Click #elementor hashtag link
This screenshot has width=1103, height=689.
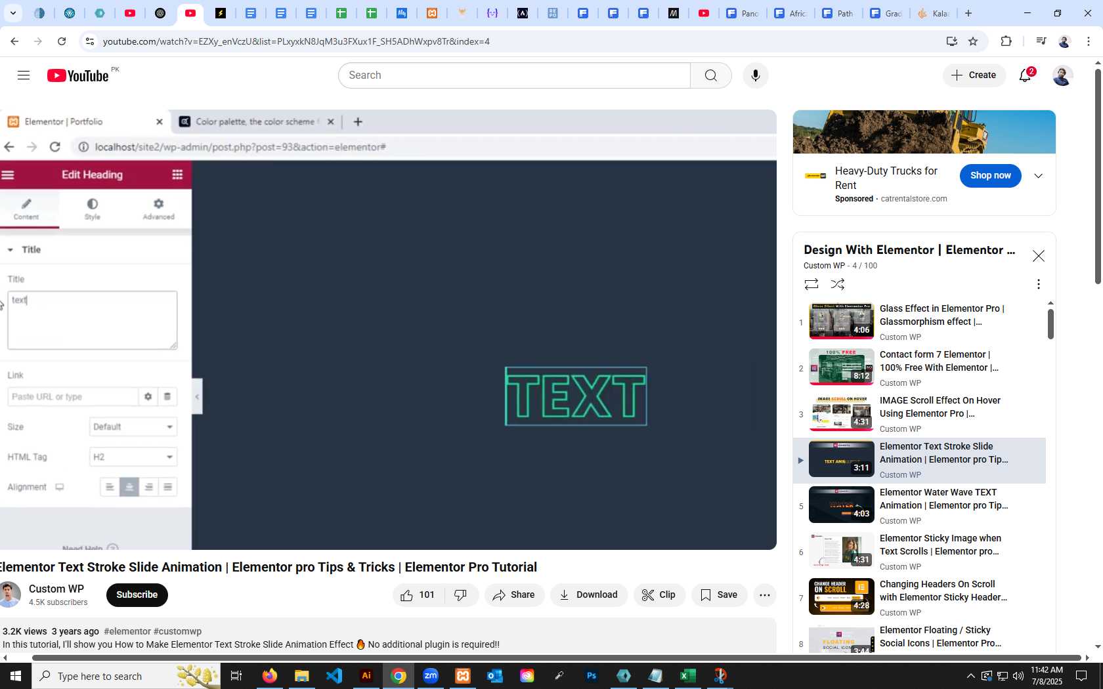[x=127, y=631]
